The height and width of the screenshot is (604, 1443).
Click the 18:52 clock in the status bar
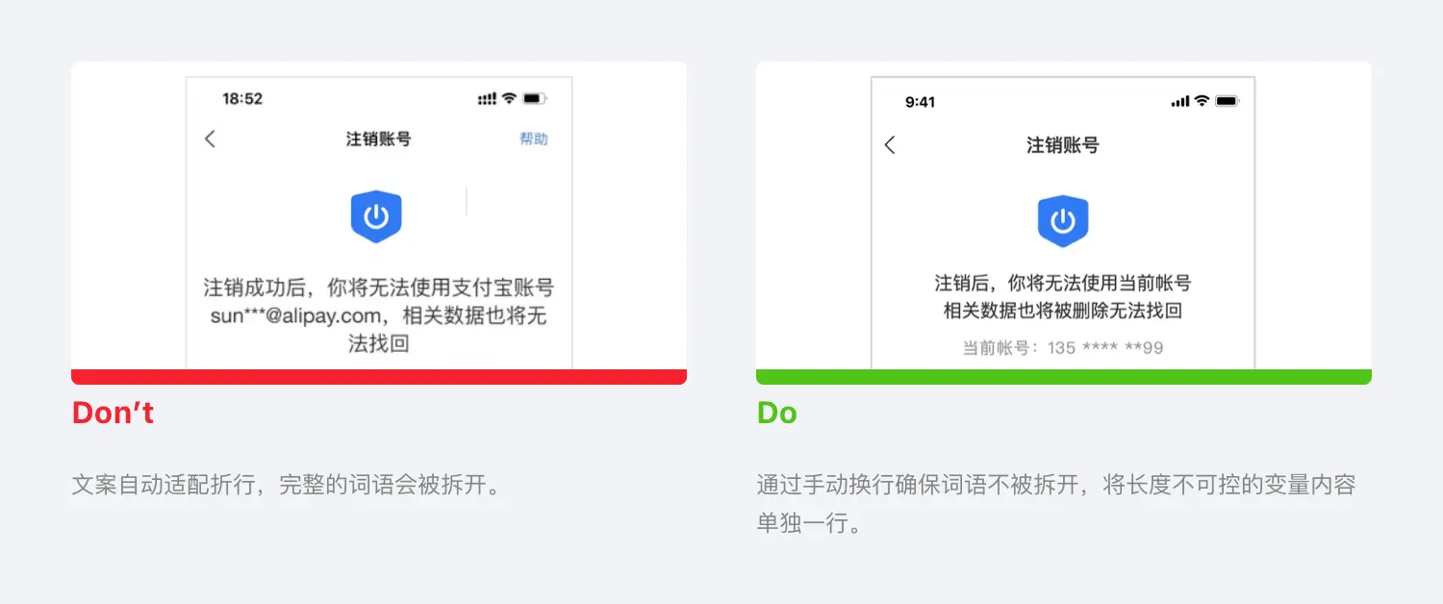242,98
